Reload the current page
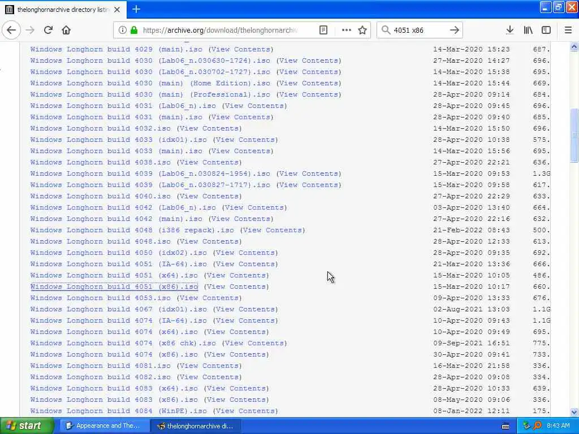The image size is (579, 434). coord(48,30)
